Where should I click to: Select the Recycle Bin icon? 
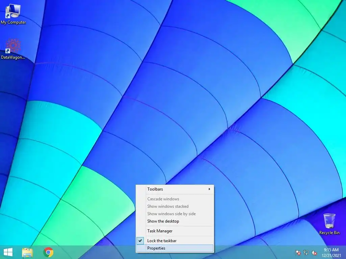329,224
